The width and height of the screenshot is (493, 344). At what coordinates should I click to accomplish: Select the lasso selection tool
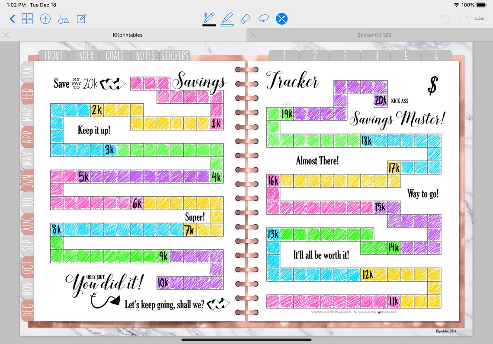(x=263, y=19)
